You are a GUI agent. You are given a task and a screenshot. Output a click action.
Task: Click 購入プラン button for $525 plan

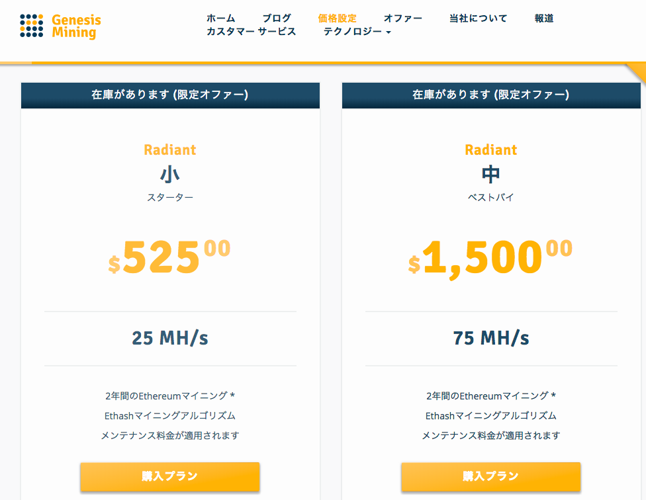(x=169, y=476)
